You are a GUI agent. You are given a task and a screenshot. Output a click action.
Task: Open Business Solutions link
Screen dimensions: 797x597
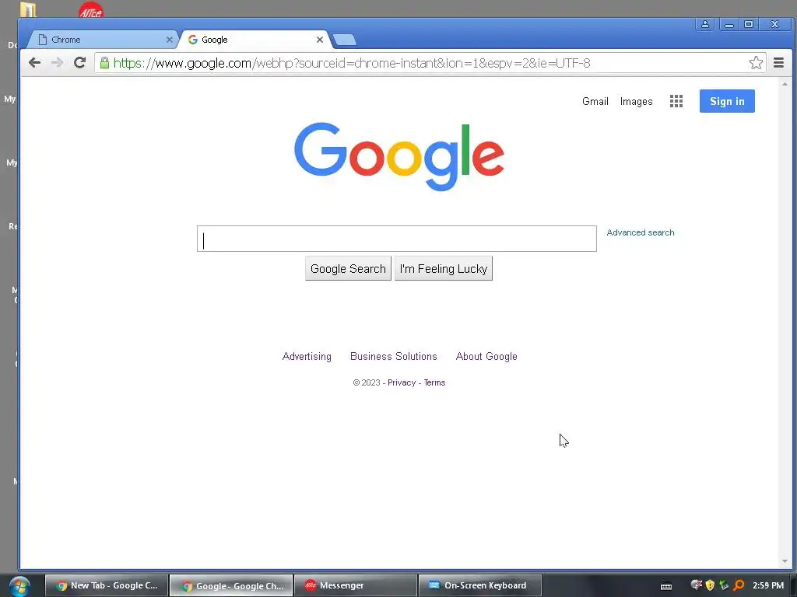(393, 356)
